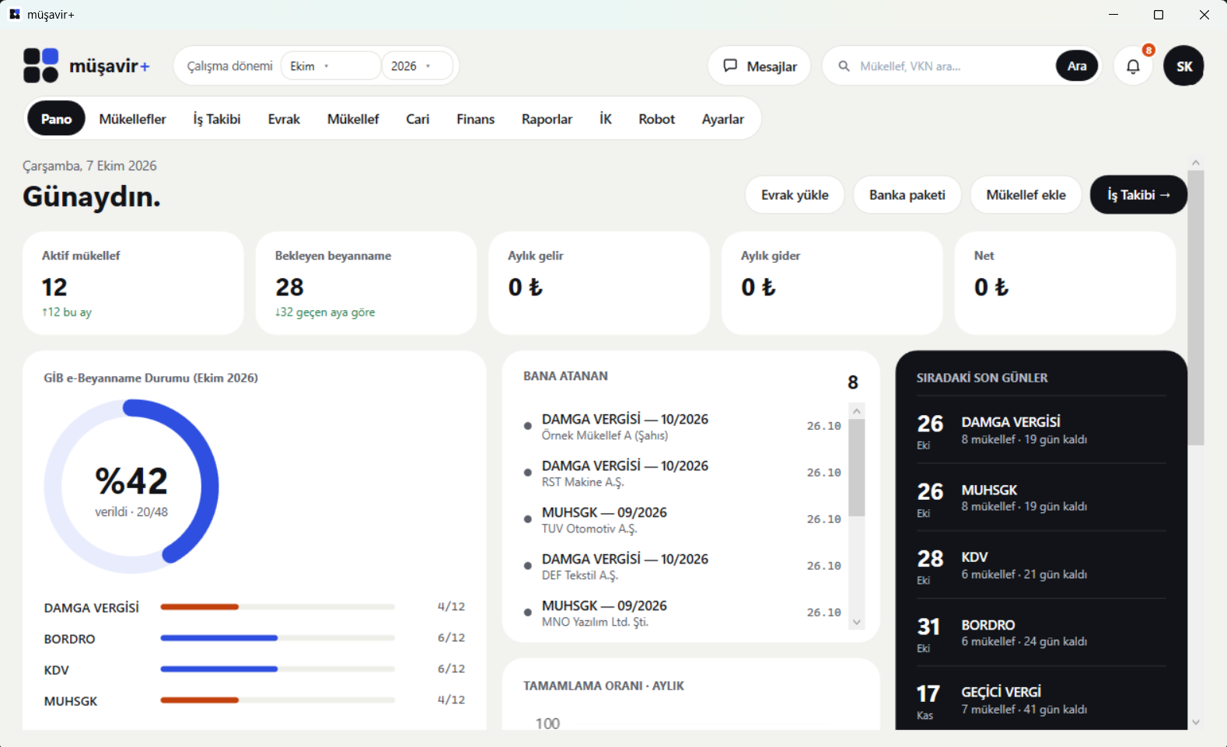Click the ↓32 geçen aya göre text
The image size is (1227, 747).
(325, 312)
